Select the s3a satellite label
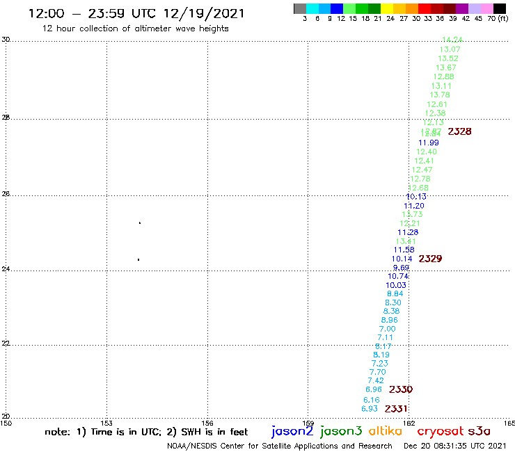Image resolution: width=515 pixels, height=452 pixels. 480,431
